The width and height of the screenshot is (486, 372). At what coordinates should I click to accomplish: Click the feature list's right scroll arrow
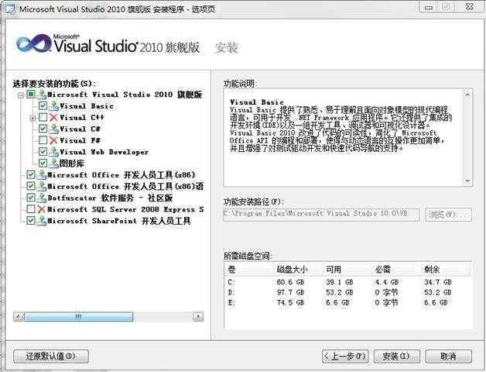coord(198,317)
